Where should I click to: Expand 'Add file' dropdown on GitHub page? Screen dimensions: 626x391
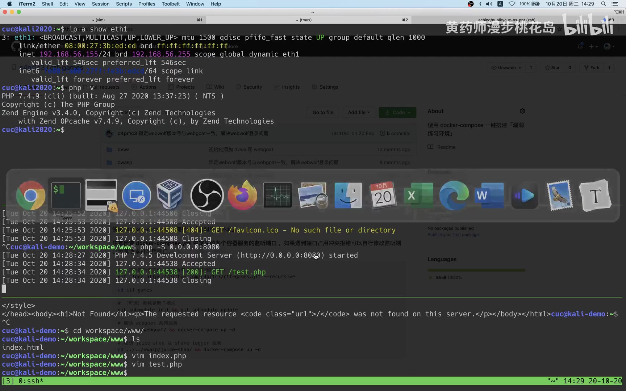pos(359,112)
